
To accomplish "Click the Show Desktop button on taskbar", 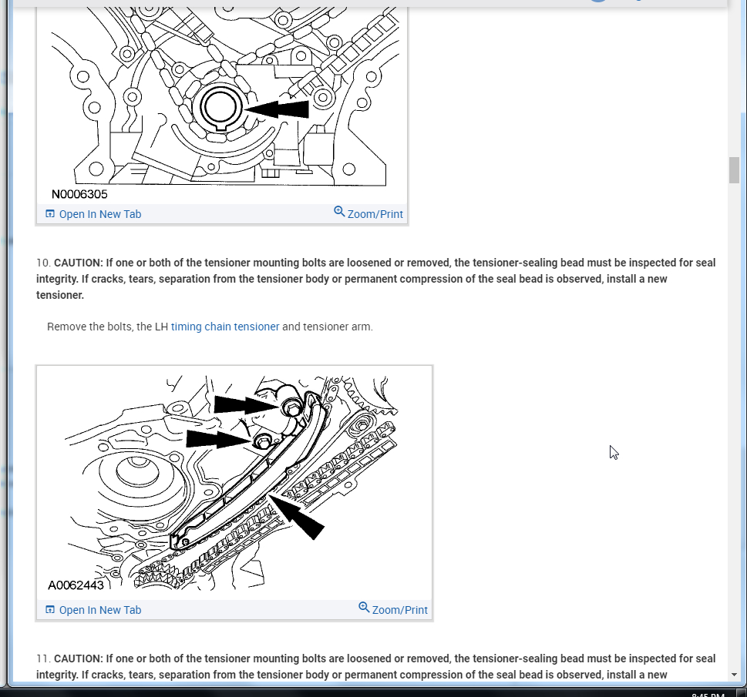I will tap(742, 693).
